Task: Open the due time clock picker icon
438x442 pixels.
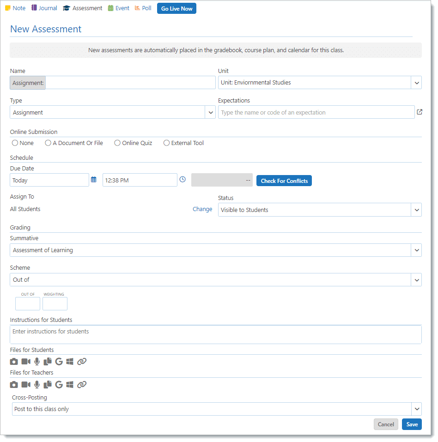Action: click(183, 180)
